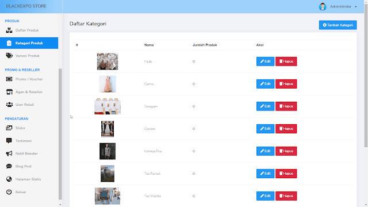368x207 pixels.
Task: Edit the Seragam category
Action: (265, 106)
